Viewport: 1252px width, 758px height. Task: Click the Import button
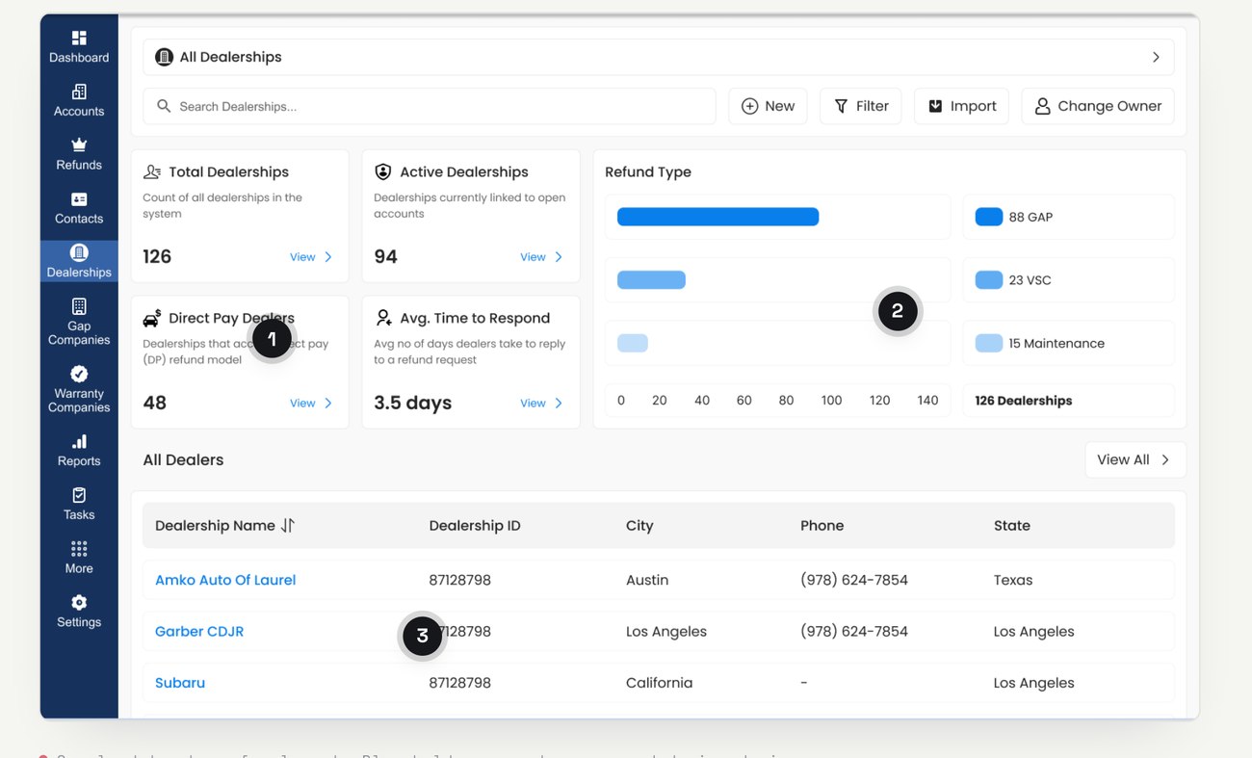pos(961,106)
